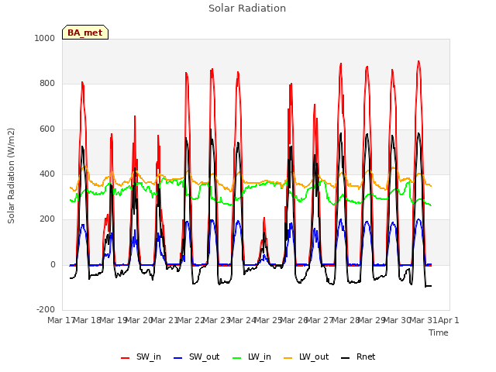Click the Mar 24 x-axis tick label
The height and width of the screenshot is (372, 496).
pos(242,320)
